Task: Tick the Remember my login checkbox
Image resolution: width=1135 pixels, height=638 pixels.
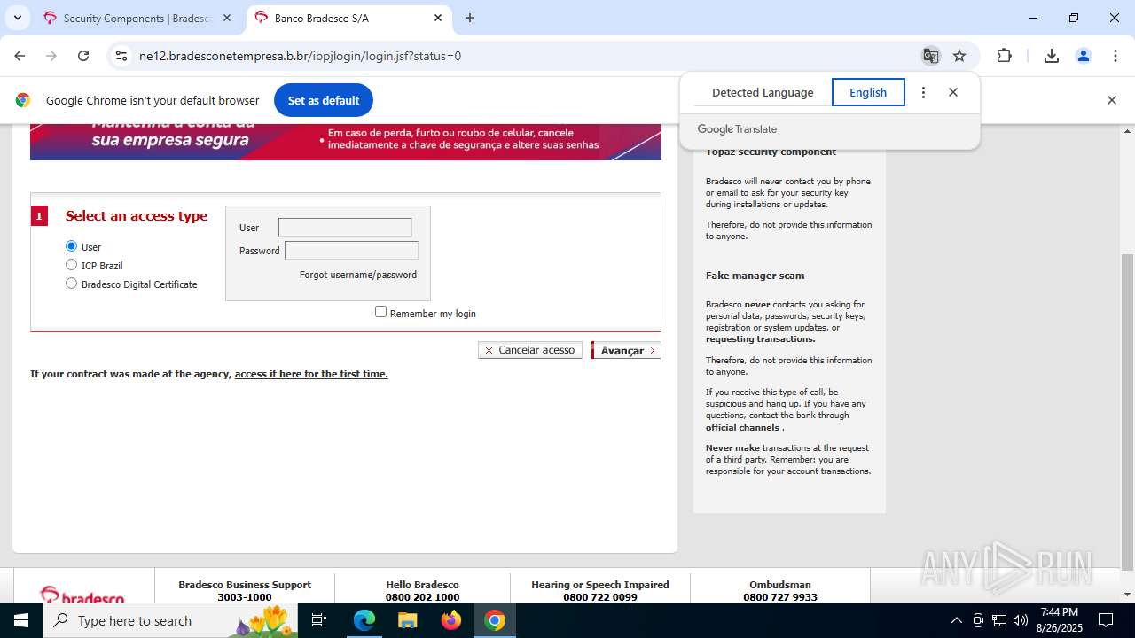Action: point(381,312)
